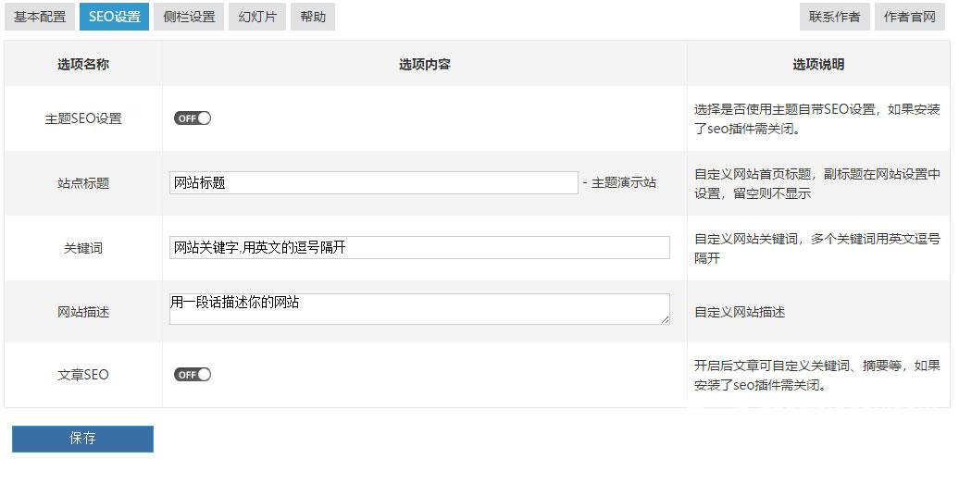Click inside the 网站描述 textarea
This screenshot has height=484, width=959.
click(x=419, y=309)
